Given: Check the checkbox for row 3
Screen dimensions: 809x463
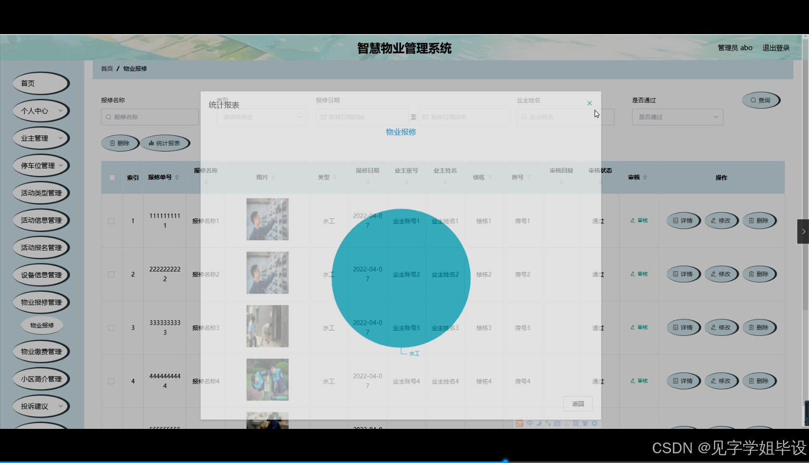Looking at the screenshot, I should point(111,328).
